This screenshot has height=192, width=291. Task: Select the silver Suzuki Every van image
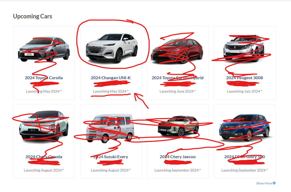click(x=110, y=129)
